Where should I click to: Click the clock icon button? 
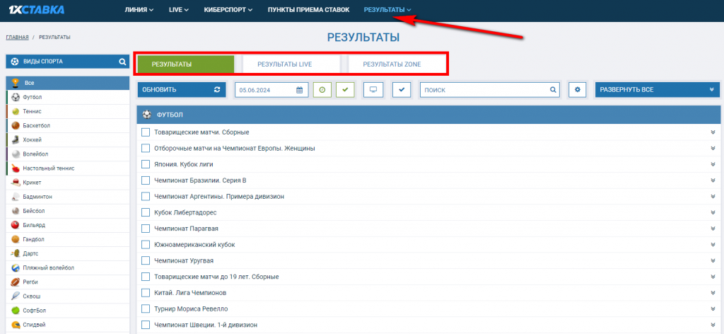pyautogui.click(x=322, y=90)
